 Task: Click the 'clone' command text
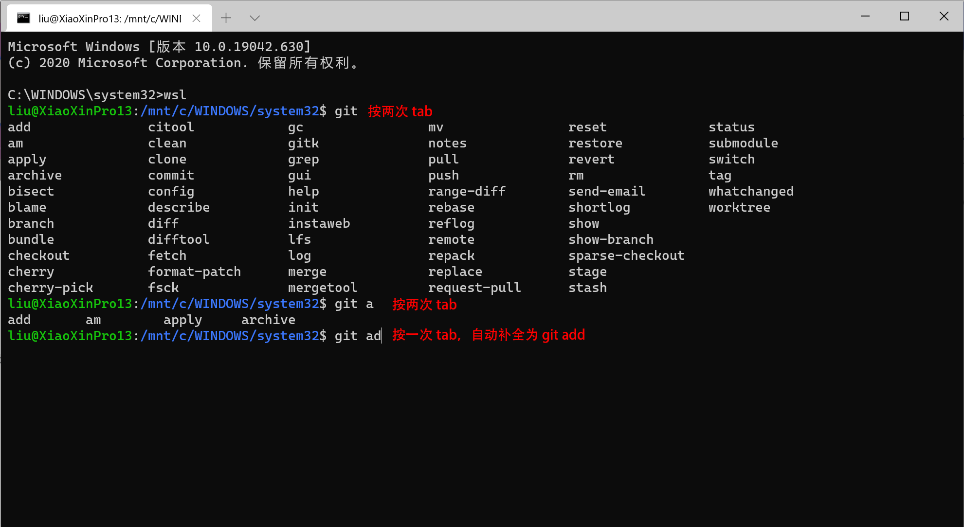[x=167, y=159]
